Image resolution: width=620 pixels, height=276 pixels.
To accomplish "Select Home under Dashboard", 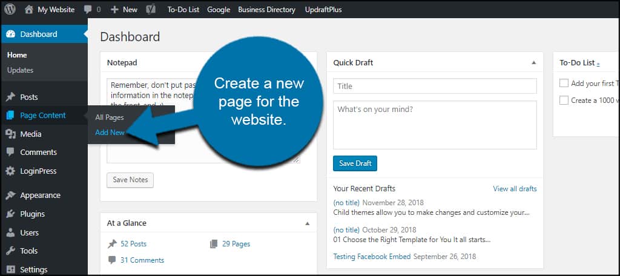I will pyautogui.click(x=17, y=55).
